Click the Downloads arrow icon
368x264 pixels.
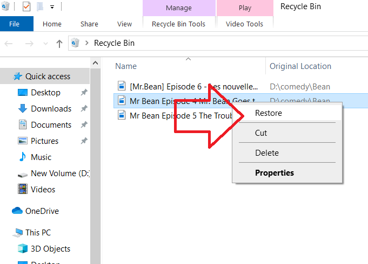tap(23, 109)
